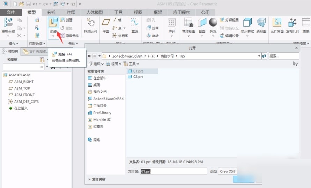
Task: Click the small Regenerate icon in quick access toolbar
Action: click(x=56, y=4)
